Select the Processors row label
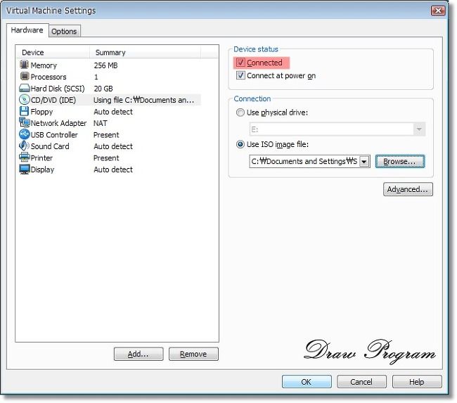This screenshot has width=457, height=403. click(x=49, y=77)
